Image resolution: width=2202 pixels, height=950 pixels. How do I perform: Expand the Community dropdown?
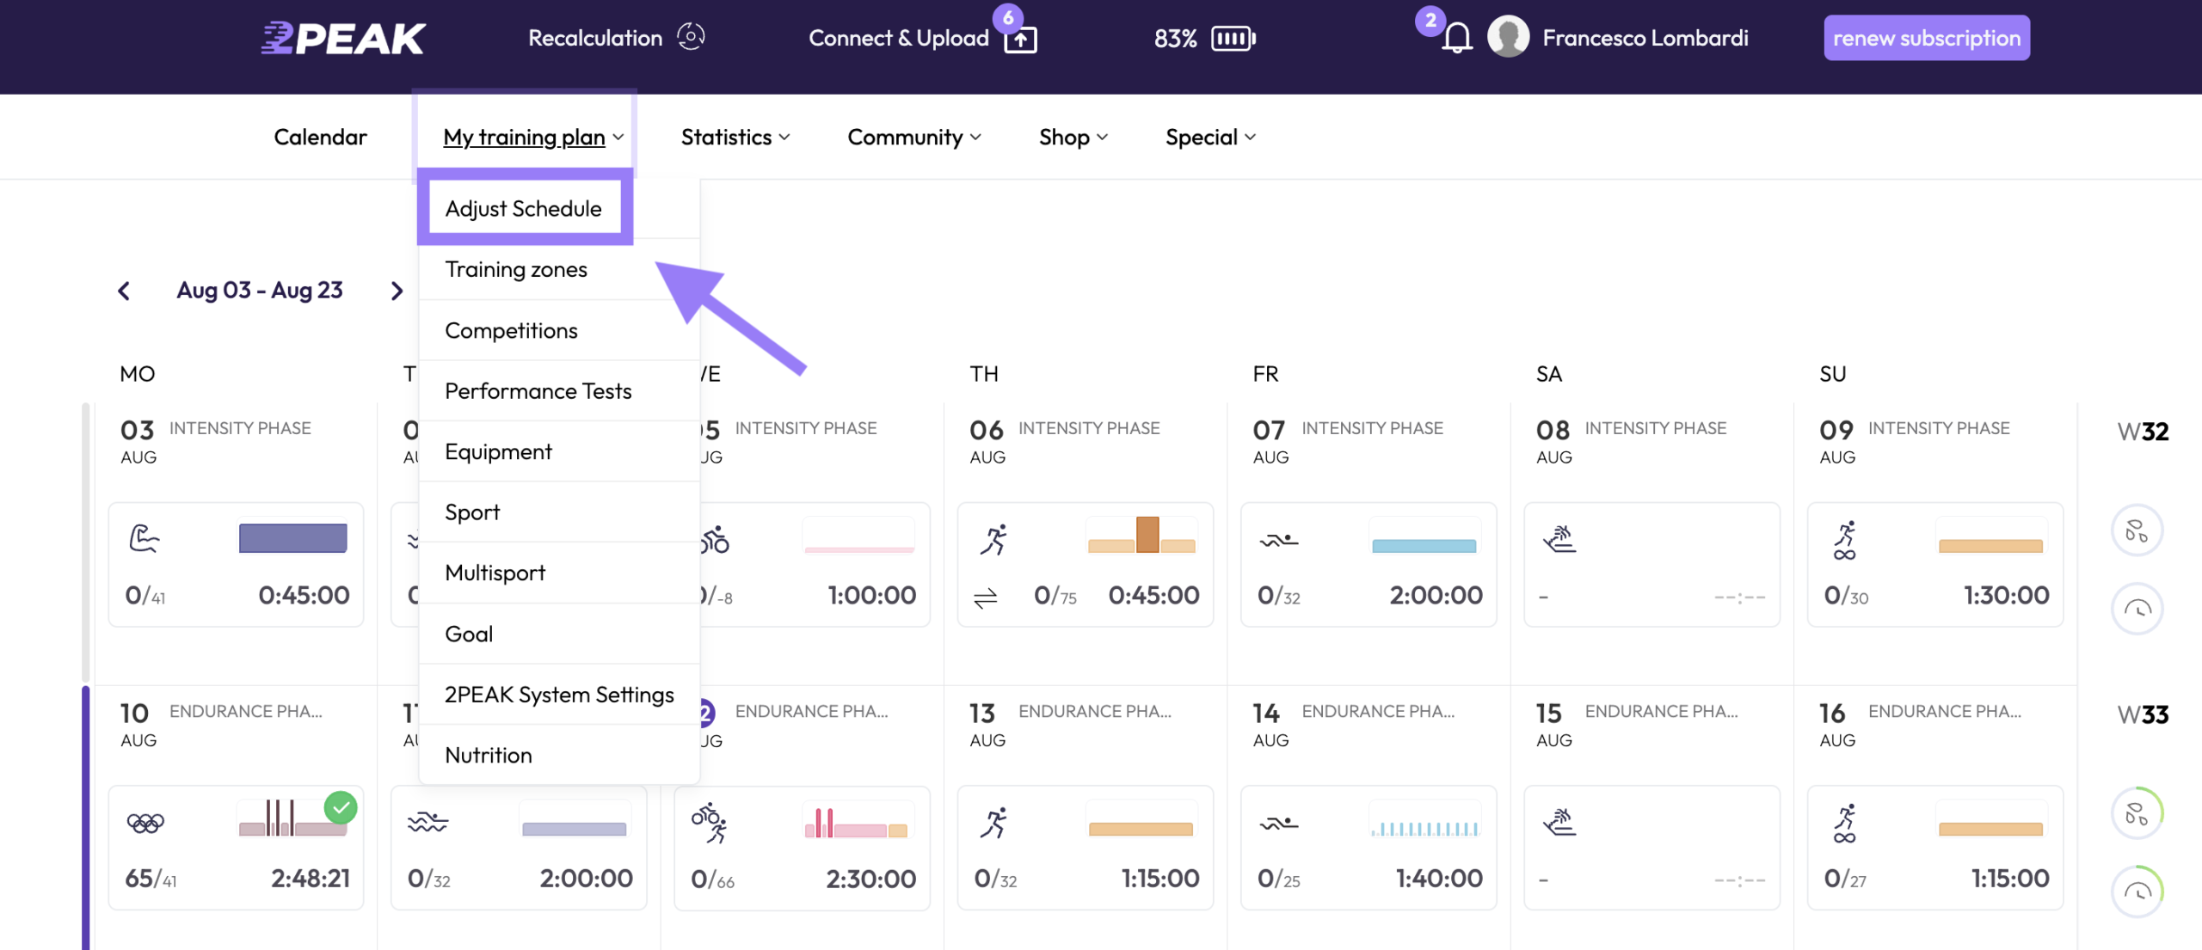click(x=914, y=138)
